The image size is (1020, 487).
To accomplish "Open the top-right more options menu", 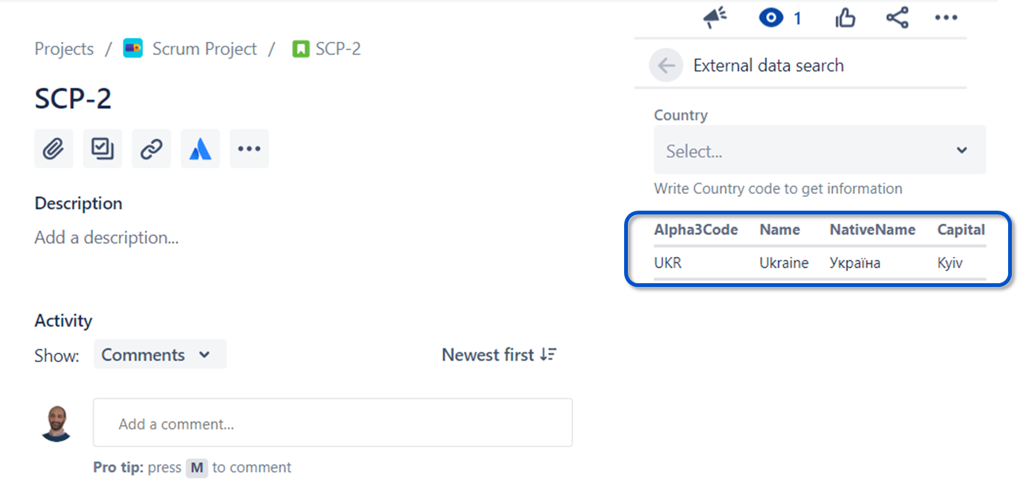I will tap(946, 18).
